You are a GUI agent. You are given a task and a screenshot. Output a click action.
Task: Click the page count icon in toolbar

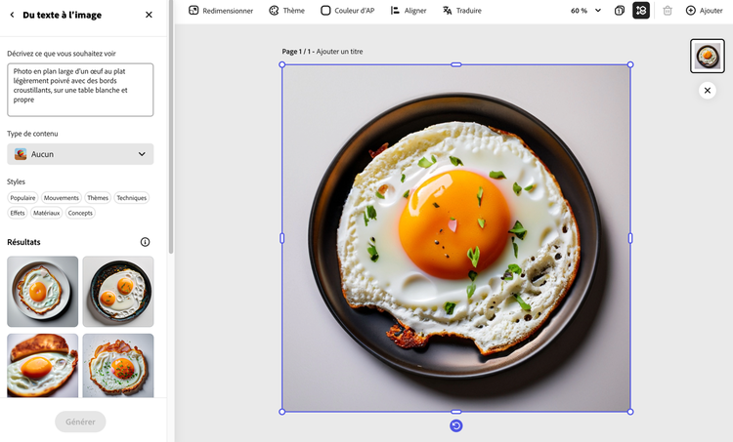click(x=620, y=11)
